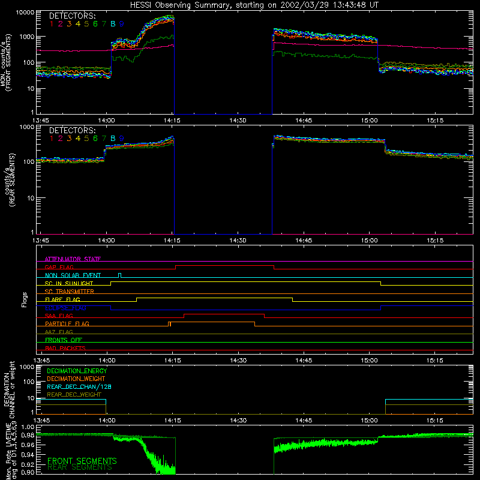Select the "SAA_FLAG" label

(59, 316)
